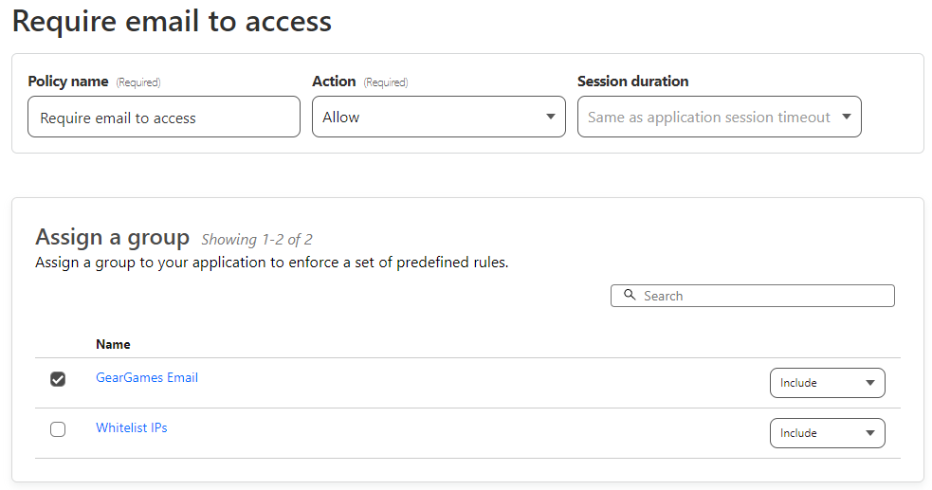
Task: Enable the Whitelist IPs group checkbox
Action: [x=58, y=429]
